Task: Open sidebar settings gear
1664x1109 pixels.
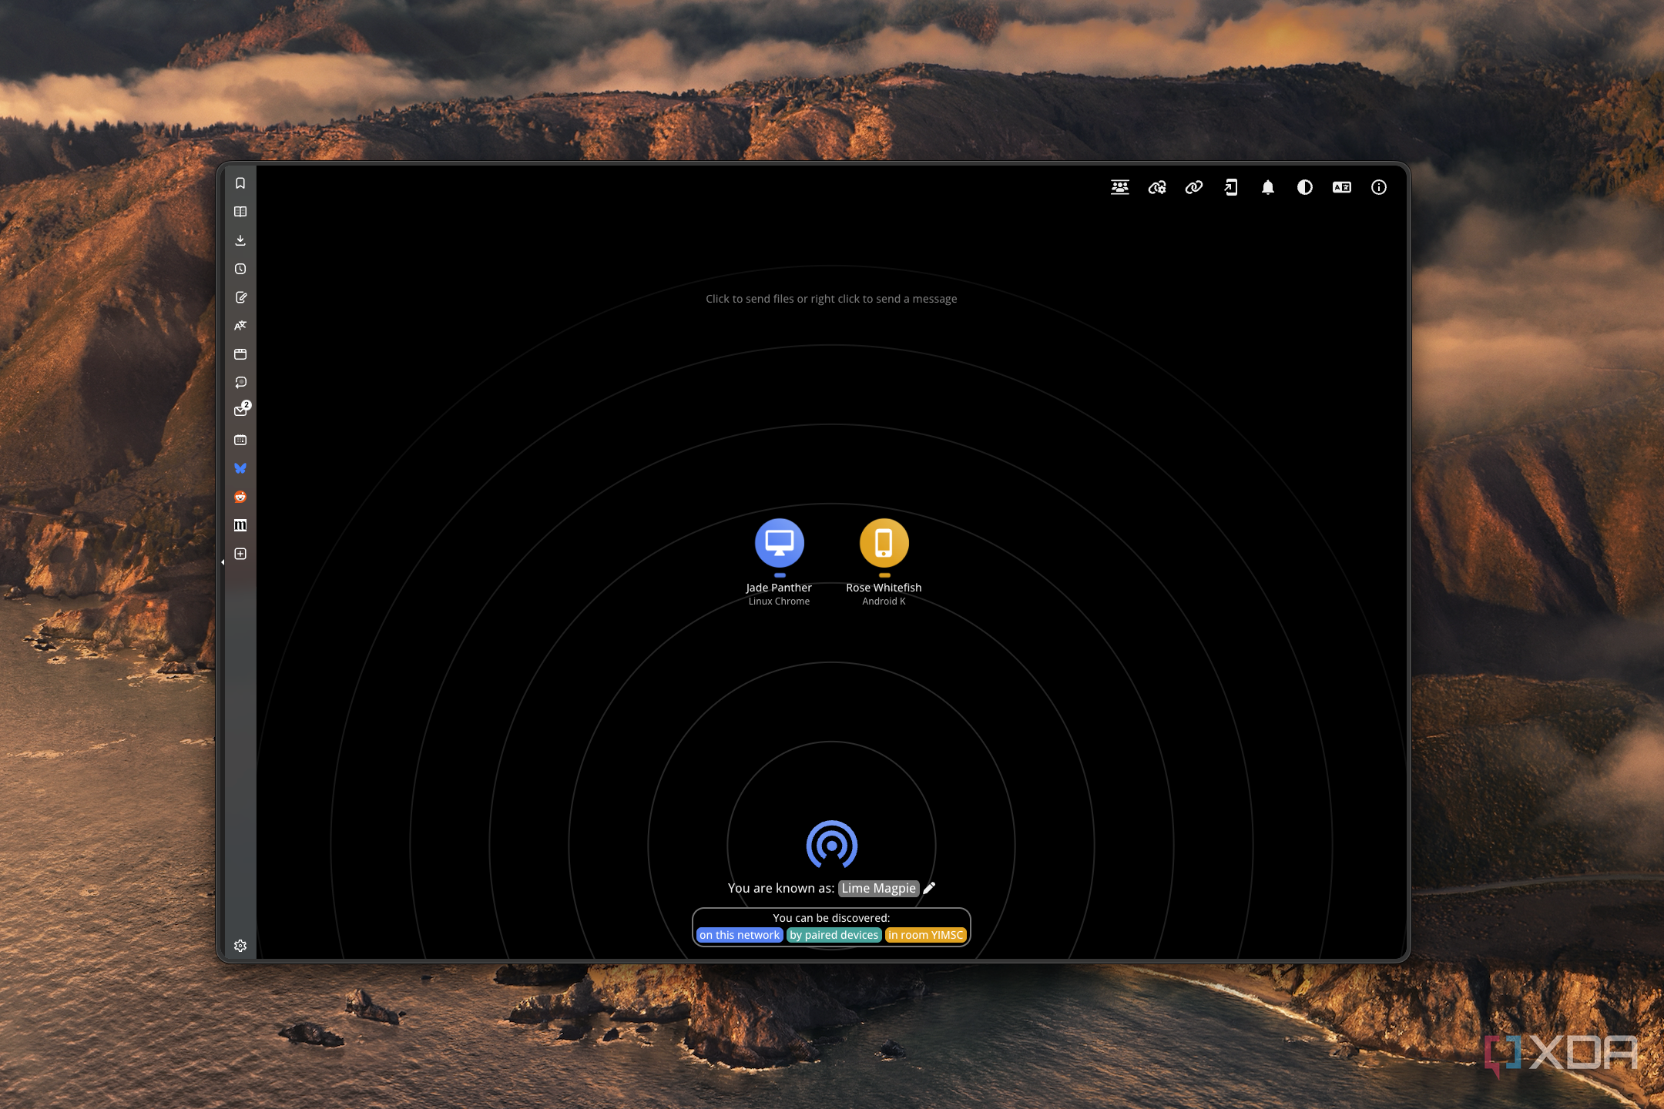Action: coord(240,946)
